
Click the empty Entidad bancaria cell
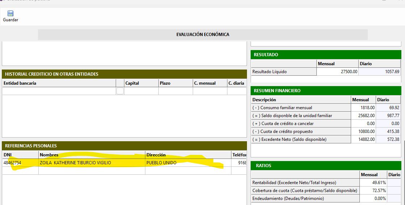pyautogui.click(x=59, y=91)
